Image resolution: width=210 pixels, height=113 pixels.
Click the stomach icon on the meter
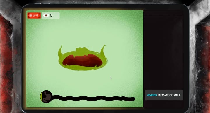pyautogui.click(x=46, y=97)
